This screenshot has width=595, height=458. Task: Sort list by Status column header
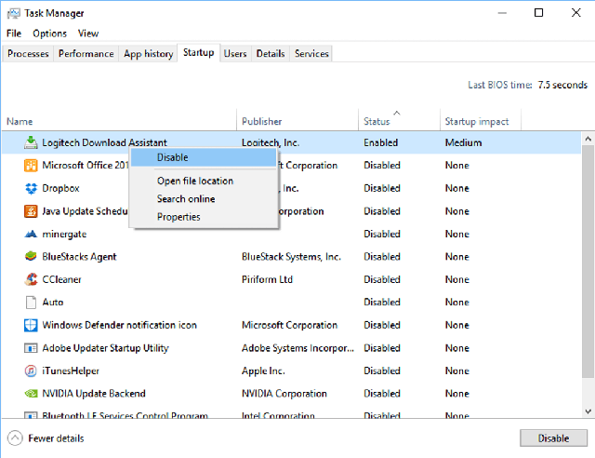click(377, 121)
